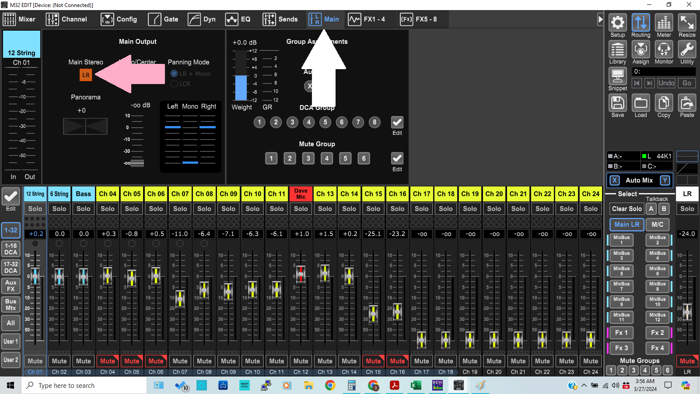Toggle the DCA Group Edit checkbox
700x394 pixels.
click(x=397, y=123)
